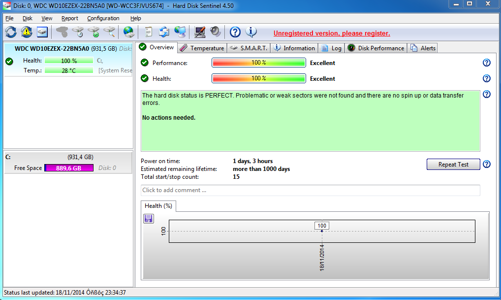Click the send report envelope icon
The width and height of the screenshot is (501, 300).
[x=164, y=32]
